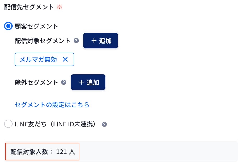Image resolution: width=251 pixels, height=167 pixels.
Task: Click the メルマガ無効 tag label
Action: (38, 60)
